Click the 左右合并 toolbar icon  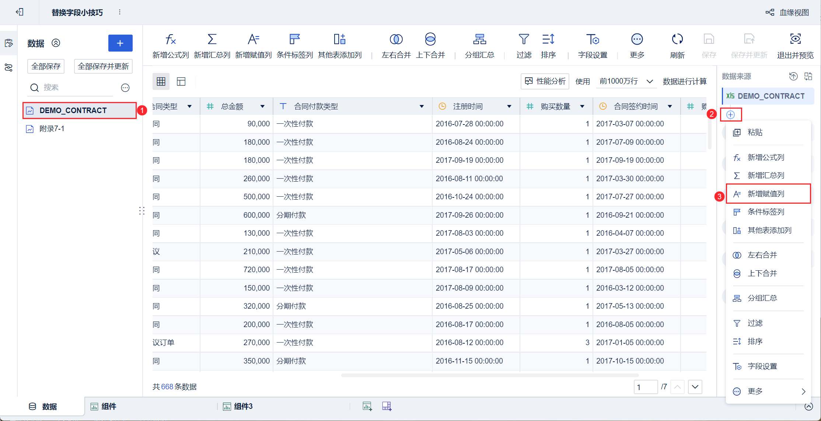[x=396, y=40]
